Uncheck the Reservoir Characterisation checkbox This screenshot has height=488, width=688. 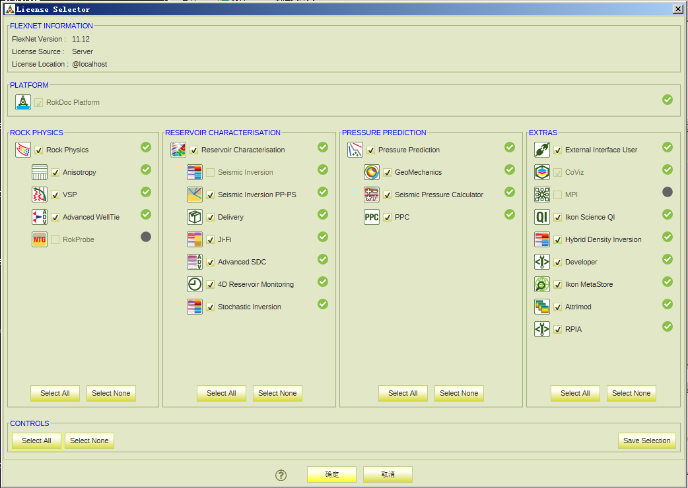pos(194,150)
